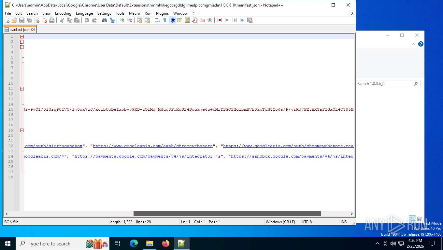
Task: Toggle synchronized vertical scrolling
Action: coord(139,20)
